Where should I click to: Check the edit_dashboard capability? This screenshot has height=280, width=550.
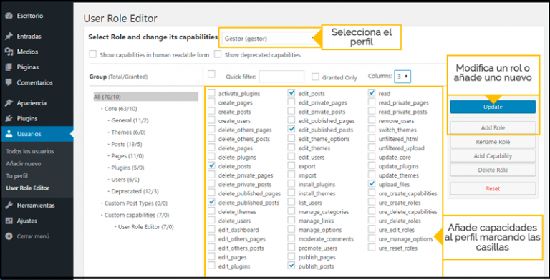211,229
